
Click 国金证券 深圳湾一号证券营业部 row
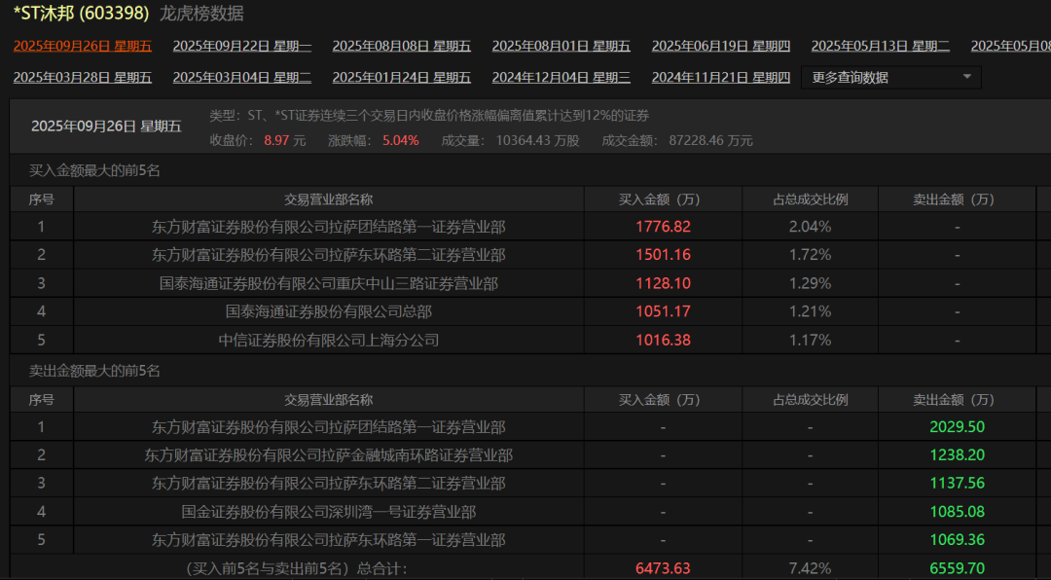click(329, 512)
